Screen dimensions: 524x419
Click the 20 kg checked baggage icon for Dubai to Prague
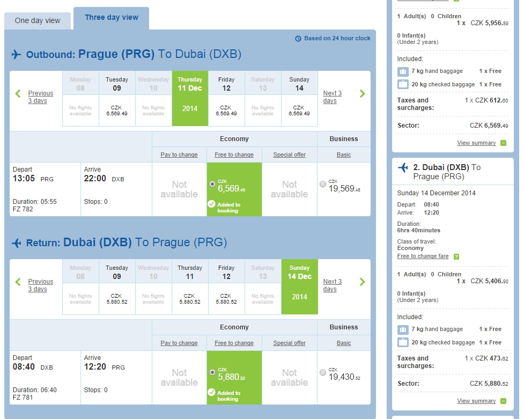[x=403, y=342]
